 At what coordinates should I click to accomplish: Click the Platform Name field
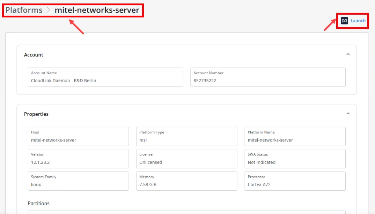295,136
